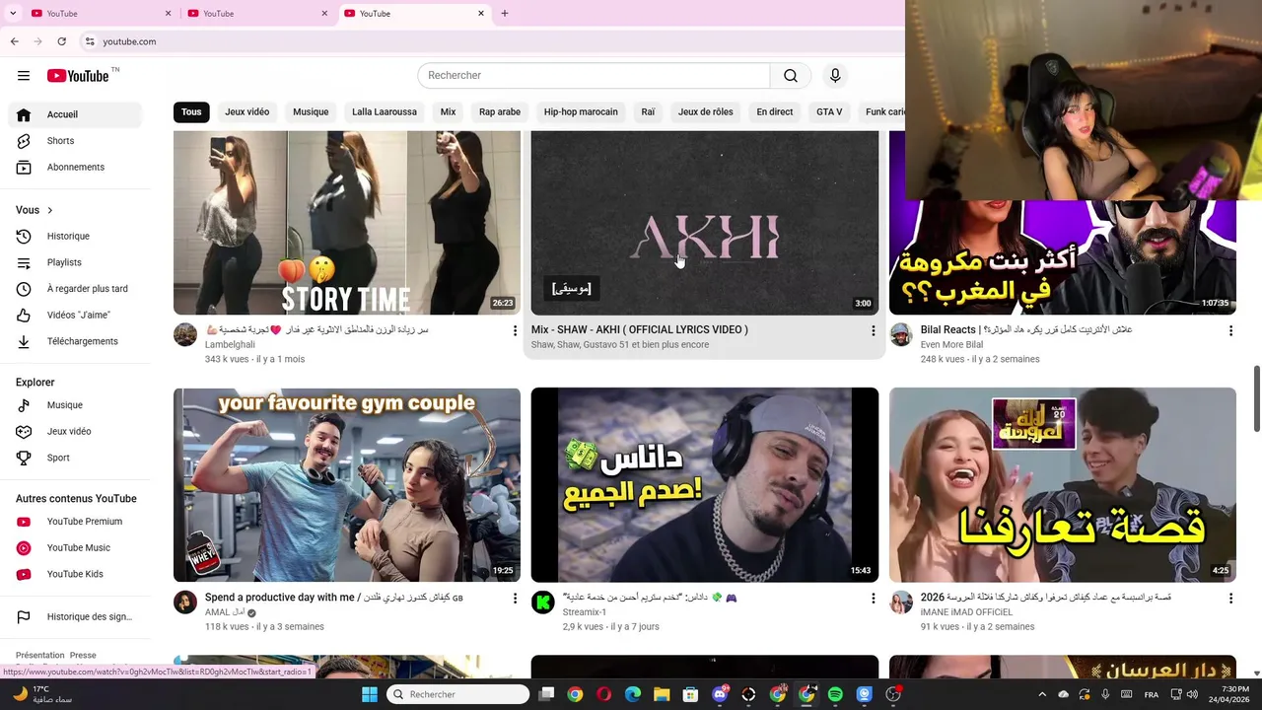Screen dimensions: 1262x710
Task: Open À regarder plus tard
Action: tap(75, 289)
